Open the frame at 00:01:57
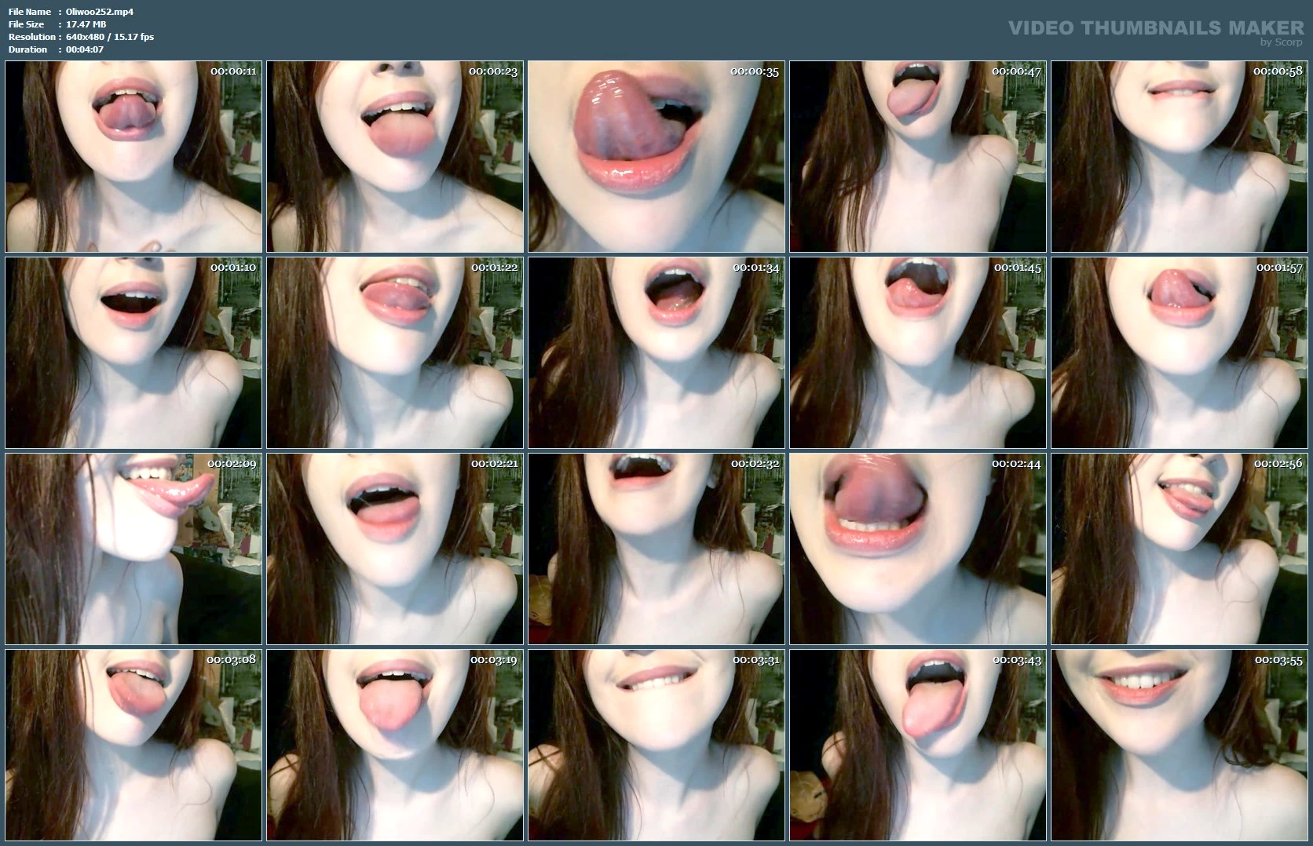This screenshot has height=846, width=1313. point(1180,352)
